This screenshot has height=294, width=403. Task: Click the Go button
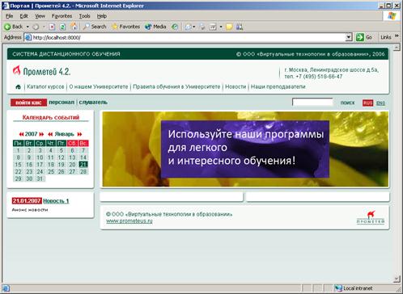(364, 37)
